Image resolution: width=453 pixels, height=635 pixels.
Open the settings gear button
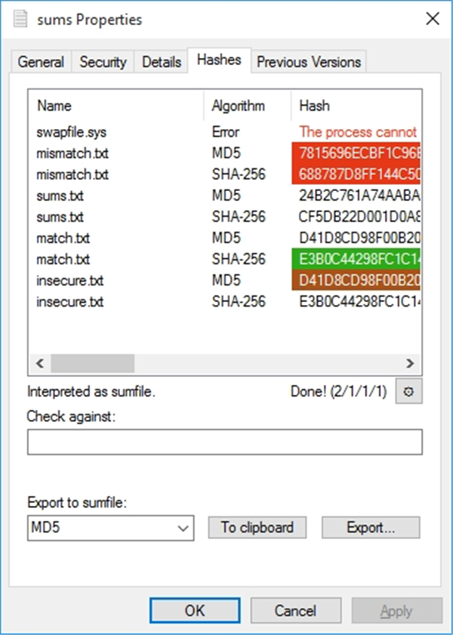[x=408, y=392]
